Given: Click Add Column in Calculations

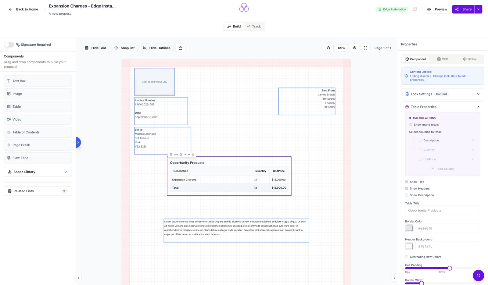Looking at the screenshot, I should pyautogui.click(x=443, y=169).
